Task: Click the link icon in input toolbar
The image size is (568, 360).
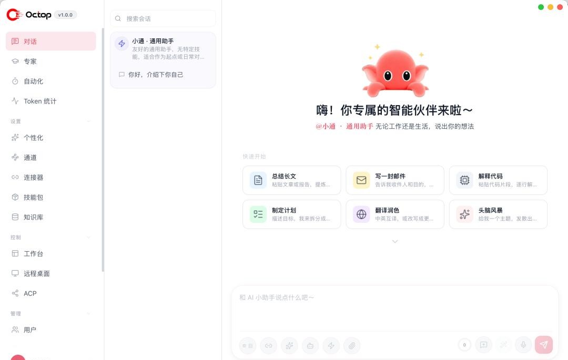Action: point(268,345)
